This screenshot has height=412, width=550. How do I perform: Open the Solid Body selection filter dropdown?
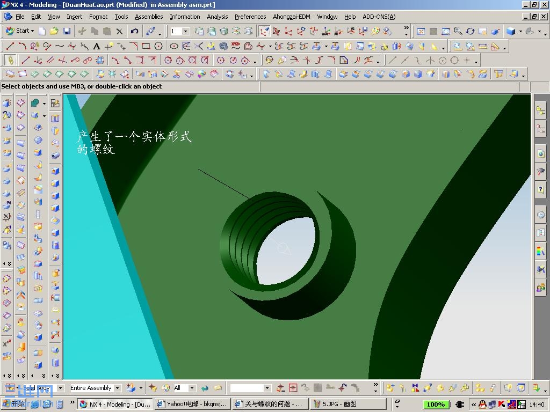coord(60,388)
